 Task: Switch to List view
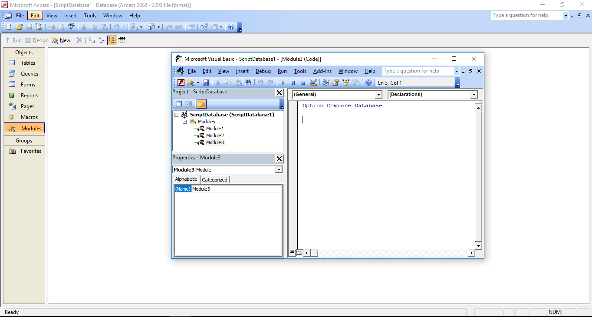click(112, 40)
